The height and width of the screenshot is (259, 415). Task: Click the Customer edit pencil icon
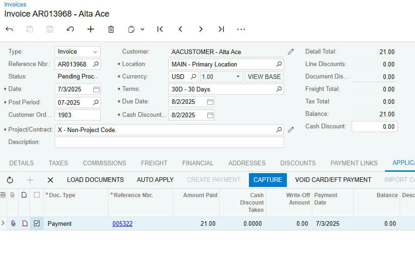tap(291, 52)
